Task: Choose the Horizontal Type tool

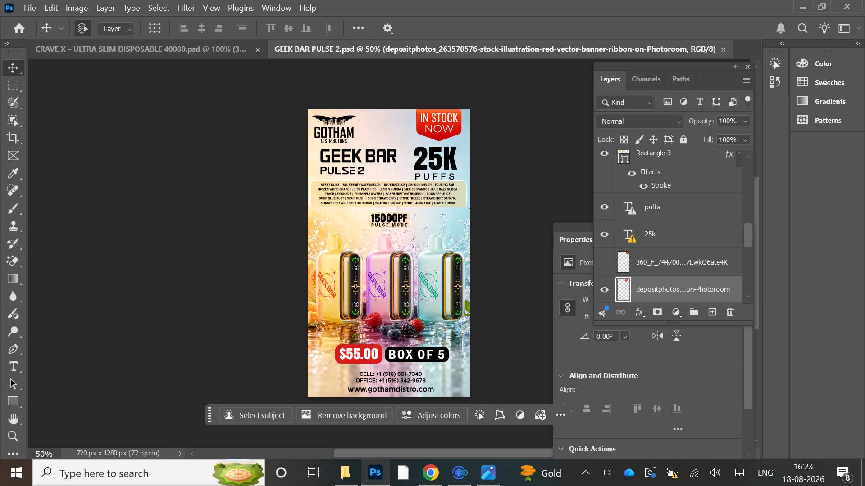Action: [13, 366]
